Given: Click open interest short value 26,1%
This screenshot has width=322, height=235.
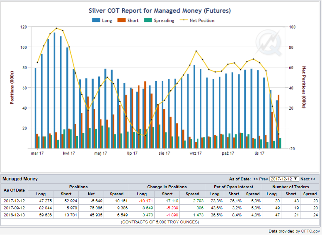Looking at the screenshot, I should [x=236, y=201].
